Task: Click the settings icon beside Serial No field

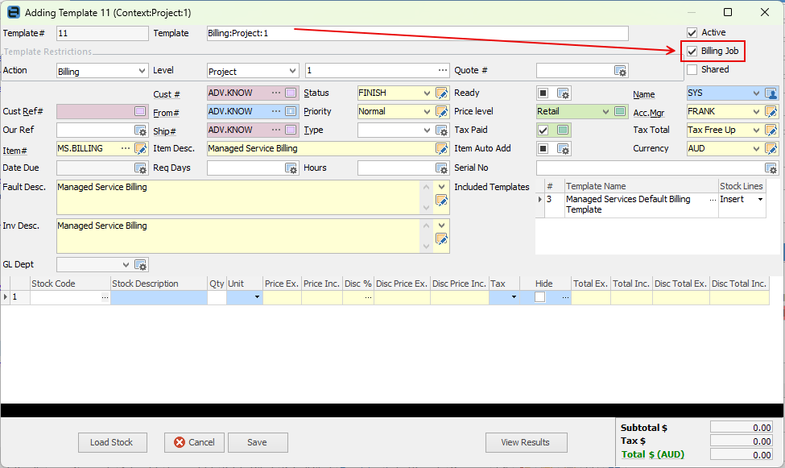Action: coord(771,168)
